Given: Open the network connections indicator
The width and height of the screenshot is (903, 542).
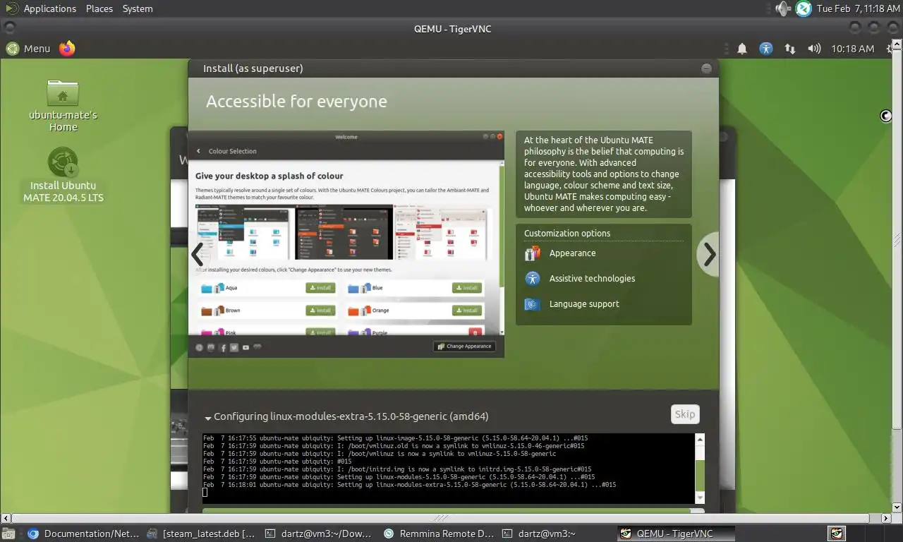Looking at the screenshot, I should 790,49.
